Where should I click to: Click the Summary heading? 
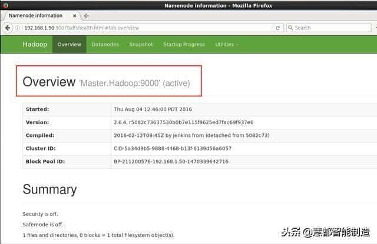49,189
